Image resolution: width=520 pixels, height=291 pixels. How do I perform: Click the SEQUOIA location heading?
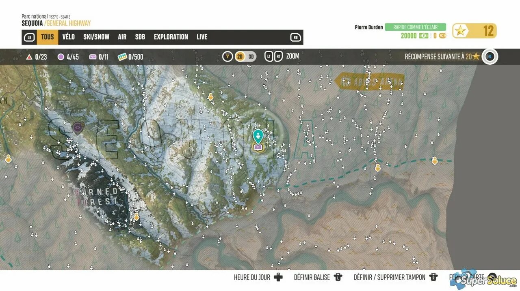pos(32,23)
